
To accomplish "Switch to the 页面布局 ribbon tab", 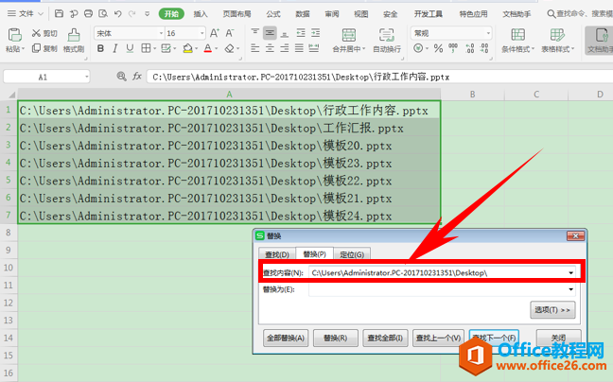I will [236, 14].
